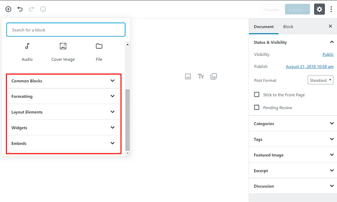Open the Post Format Standard dropdown
This screenshot has height=202, width=337.
point(320,80)
